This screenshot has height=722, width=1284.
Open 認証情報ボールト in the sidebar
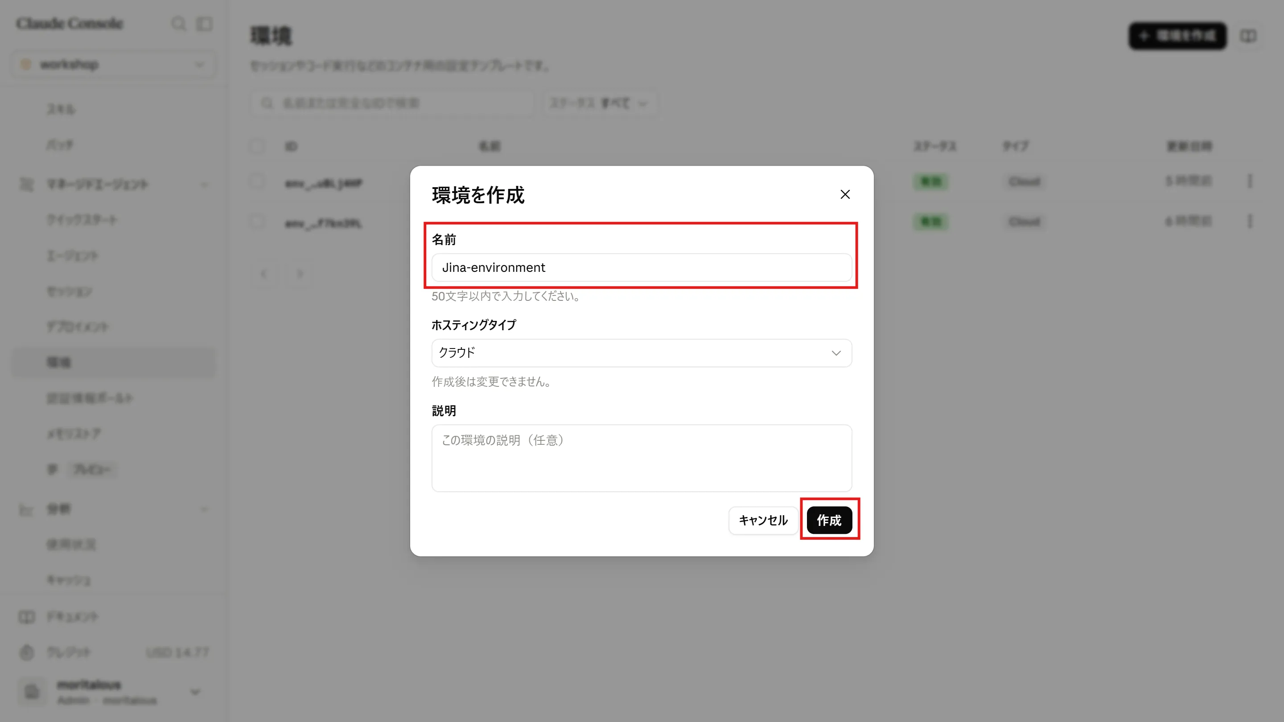(x=90, y=398)
